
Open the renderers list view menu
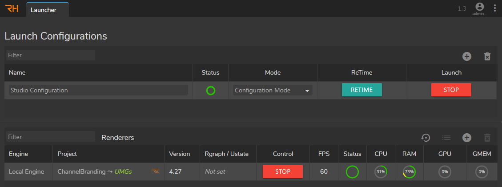click(x=446, y=138)
